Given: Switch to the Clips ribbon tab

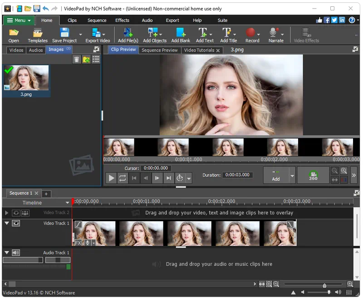Looking at the screenshot, I should pyautogui.click(x=72, y=20).
